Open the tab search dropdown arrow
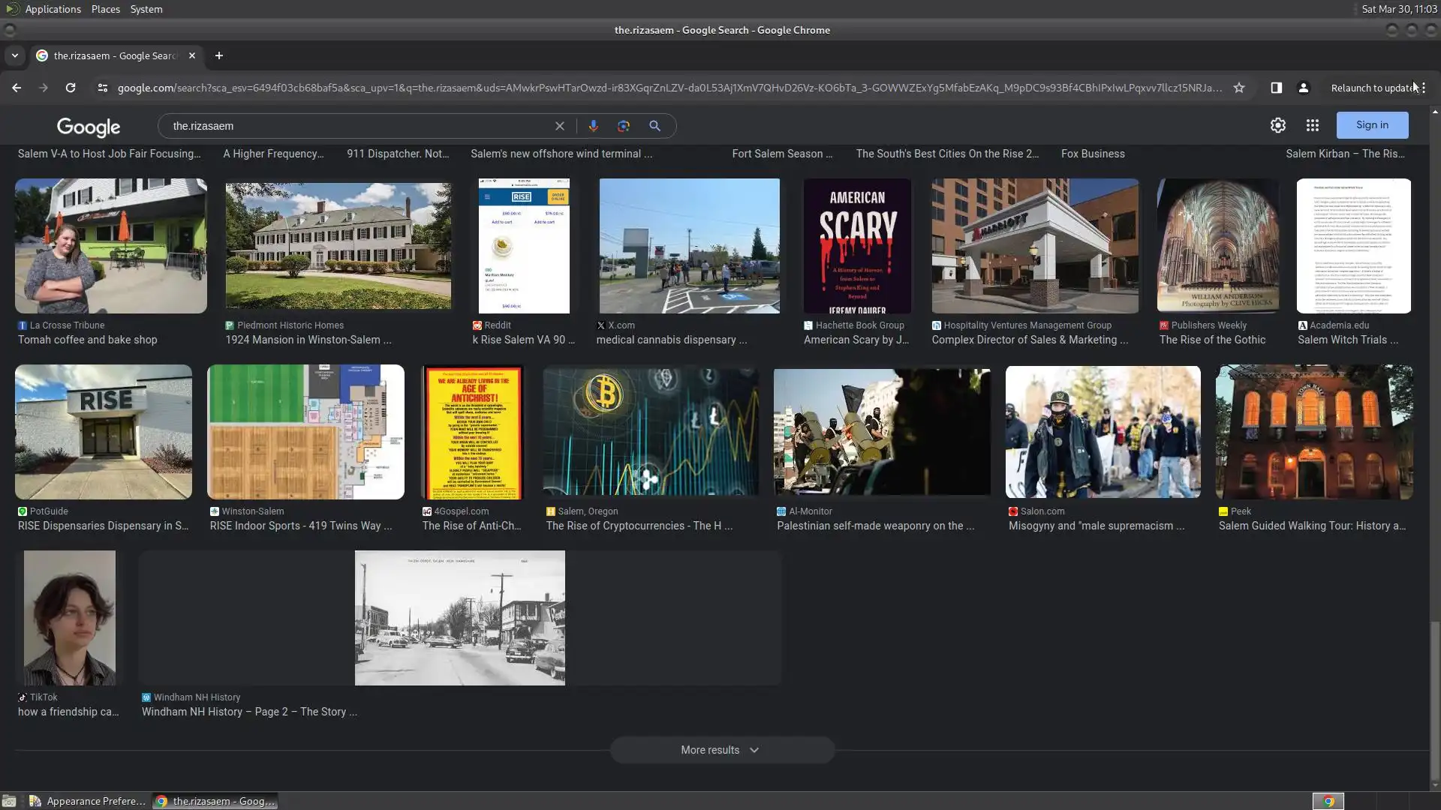 (x=14, y=55)
